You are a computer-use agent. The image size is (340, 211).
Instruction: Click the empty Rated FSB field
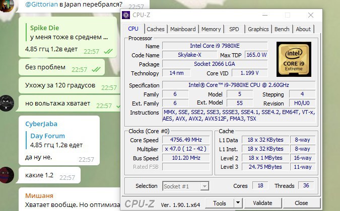pos(186,167)
